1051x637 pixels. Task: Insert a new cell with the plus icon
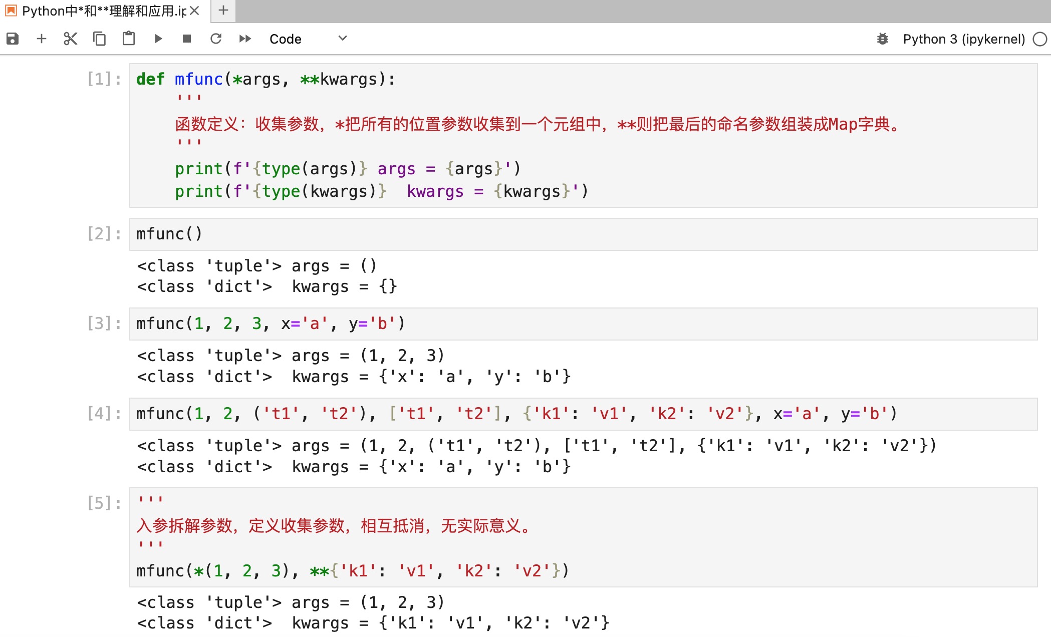pos(42,39)
